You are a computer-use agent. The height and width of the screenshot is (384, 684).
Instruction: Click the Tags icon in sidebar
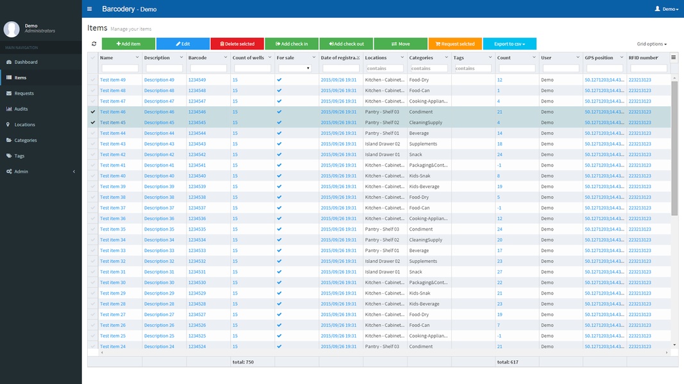click(9, 156)
